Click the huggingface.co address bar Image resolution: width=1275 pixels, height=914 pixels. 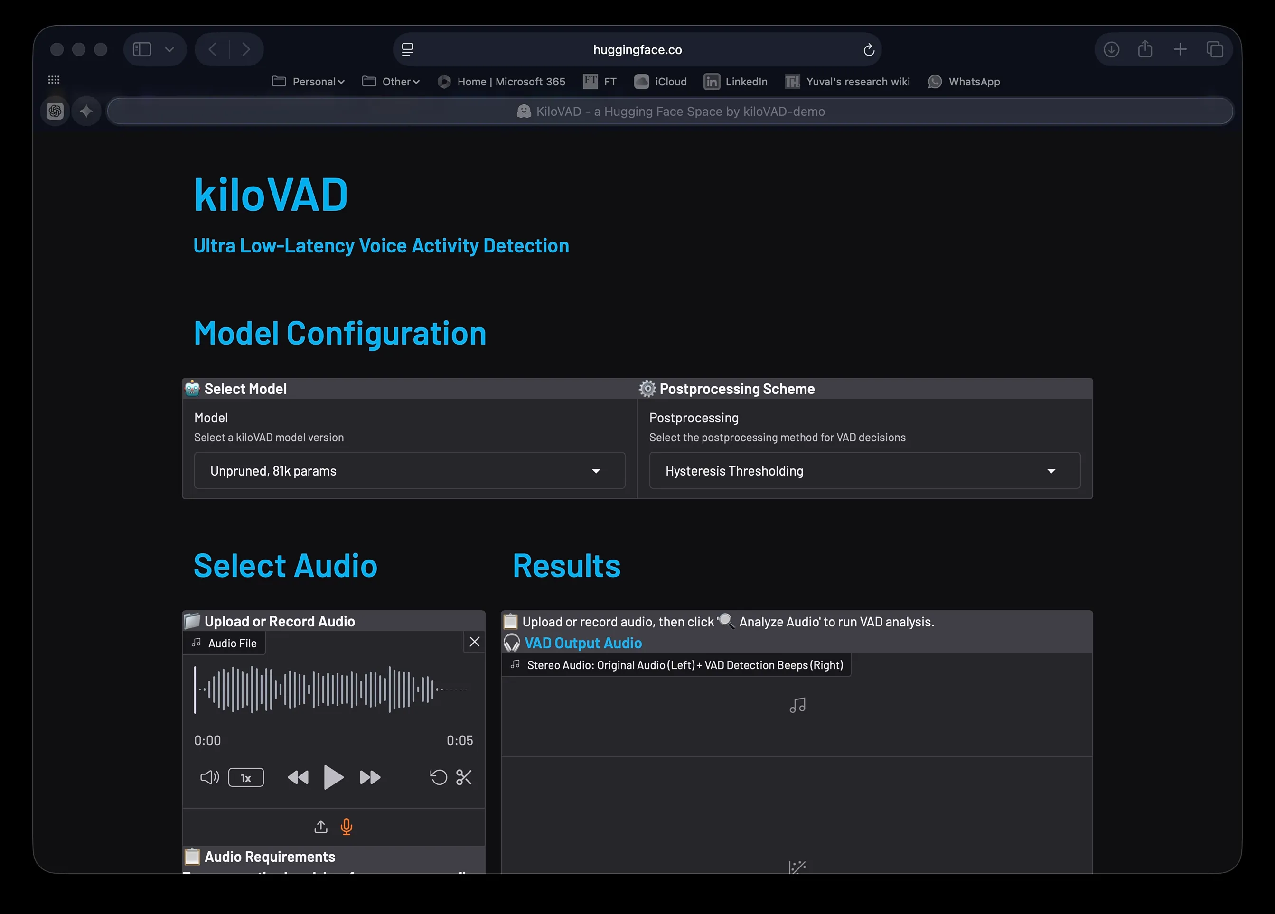point(637,49)
